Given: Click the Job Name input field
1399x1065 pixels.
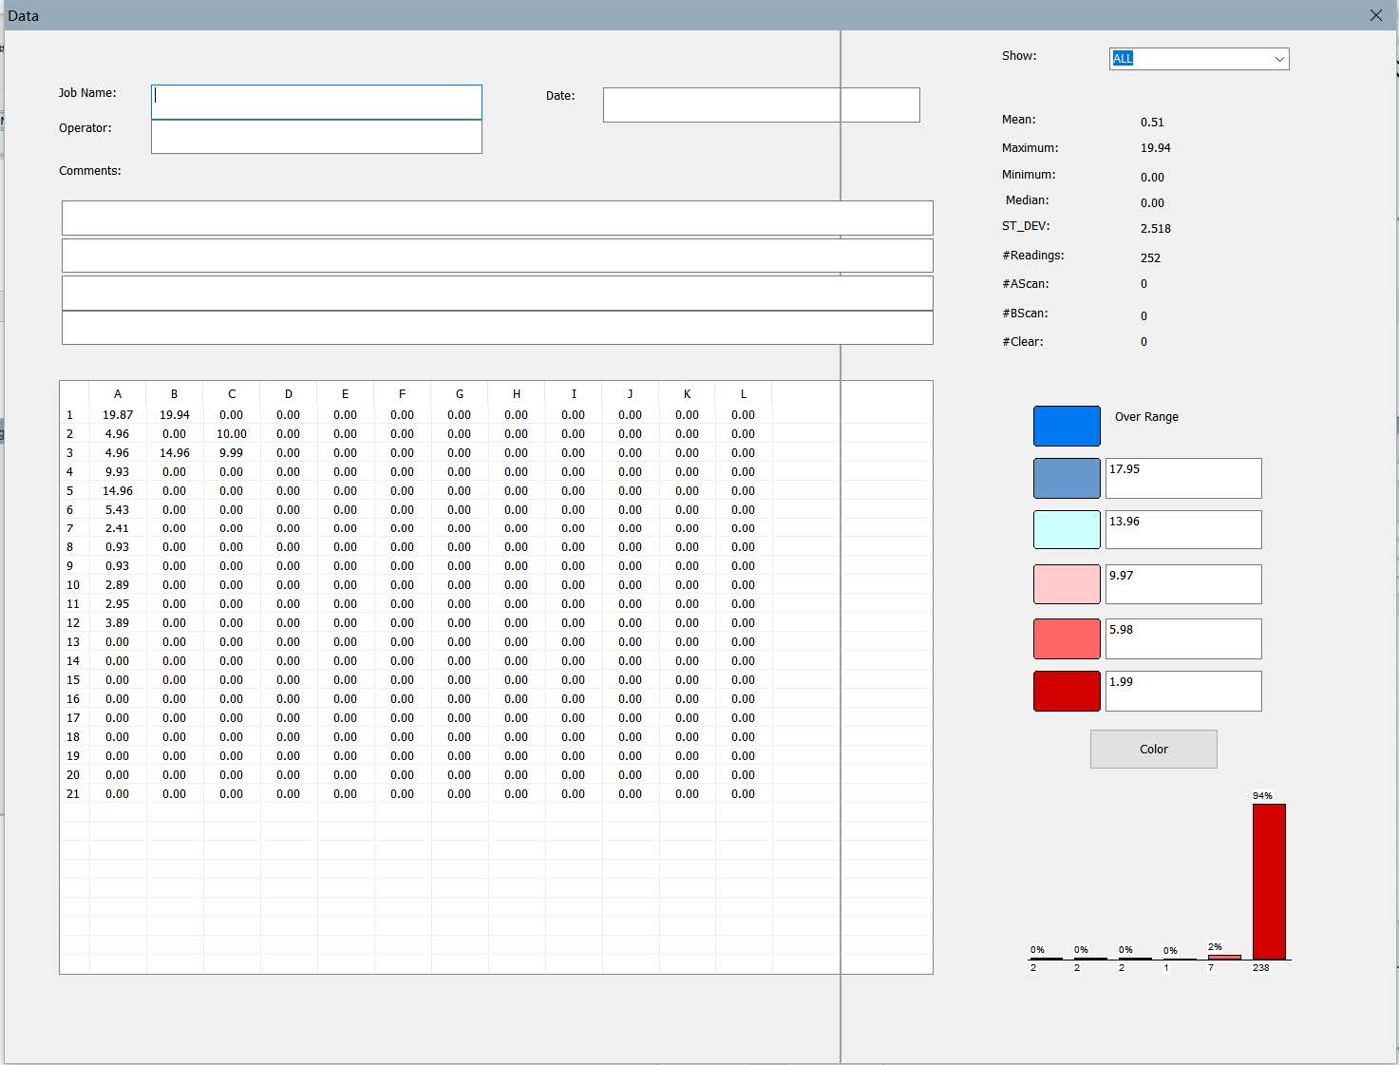Looking at the screenshot, I should pyautogui.click(x=316, y=103).
